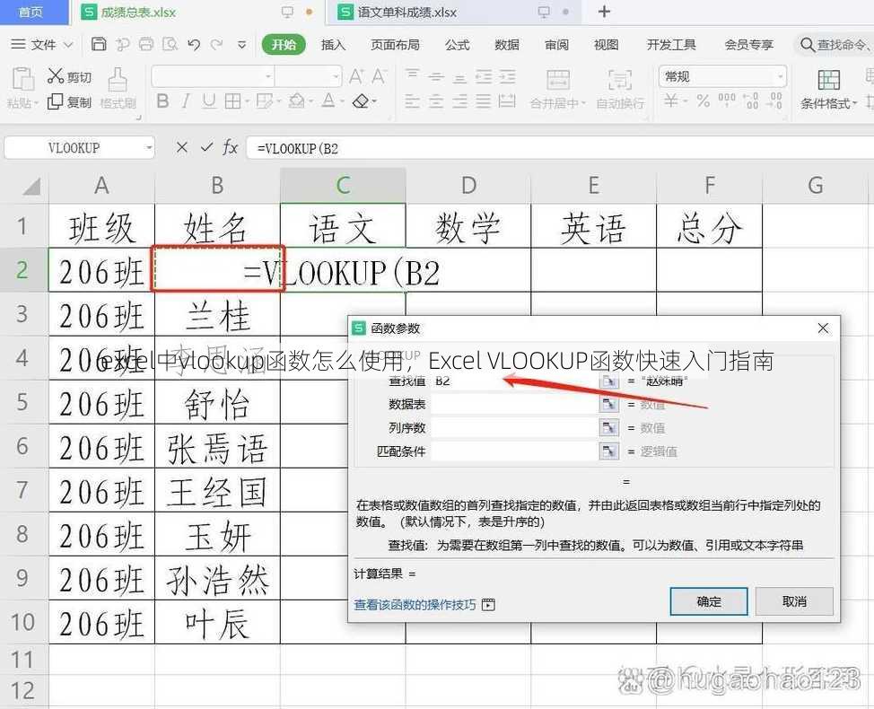Open the 文件 file menu
The height and width of the screenshot is (709, 874).
tap(42, 45)
